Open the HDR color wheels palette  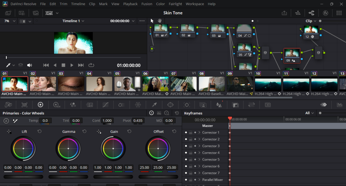coord(57,105)
